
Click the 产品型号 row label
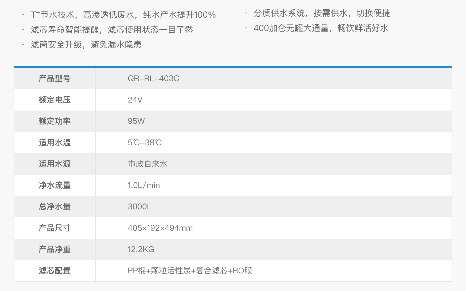coord(55,78)
